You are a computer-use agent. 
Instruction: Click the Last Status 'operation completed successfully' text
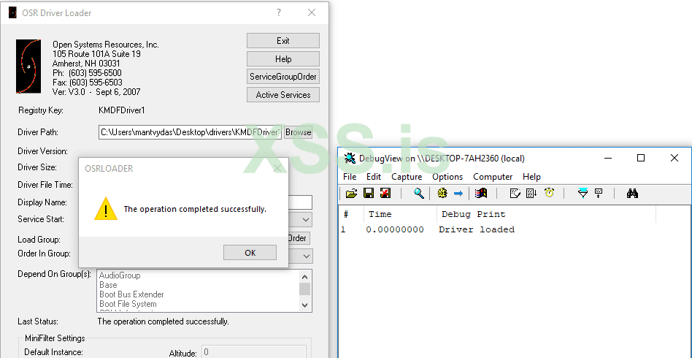164,321
